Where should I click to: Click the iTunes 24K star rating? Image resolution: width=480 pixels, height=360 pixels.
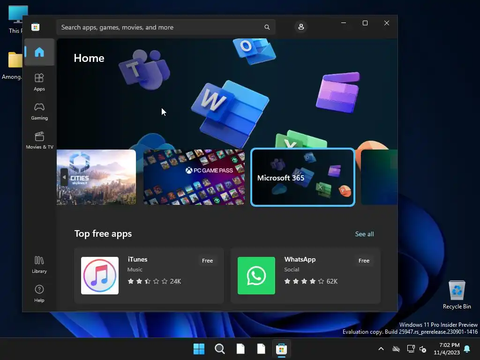[x=154, y=281]
